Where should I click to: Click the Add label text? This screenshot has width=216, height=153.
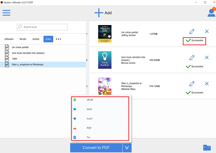pyautogui.click(x=108, y=13)
